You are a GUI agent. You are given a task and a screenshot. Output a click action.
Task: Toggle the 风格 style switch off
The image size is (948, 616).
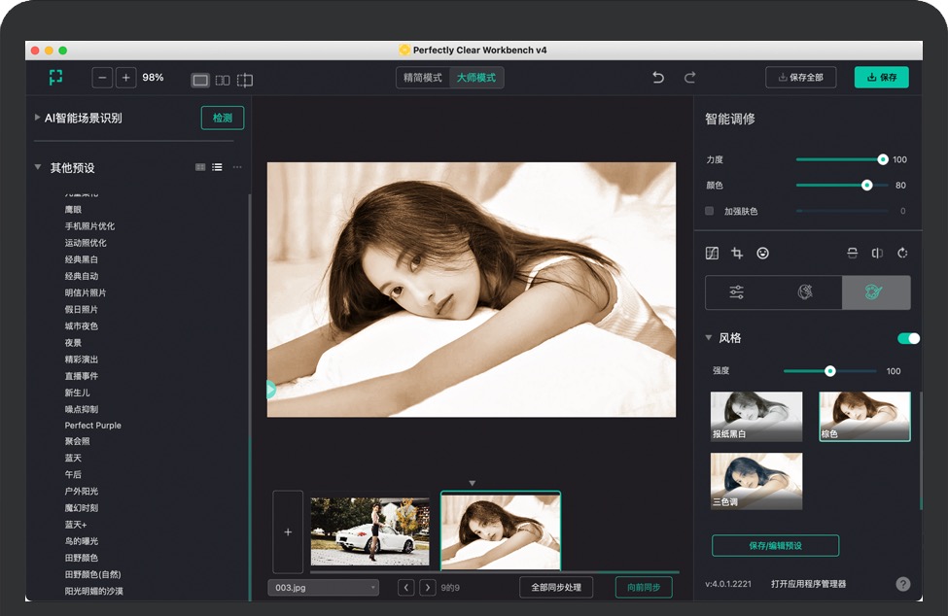point(908,338)
